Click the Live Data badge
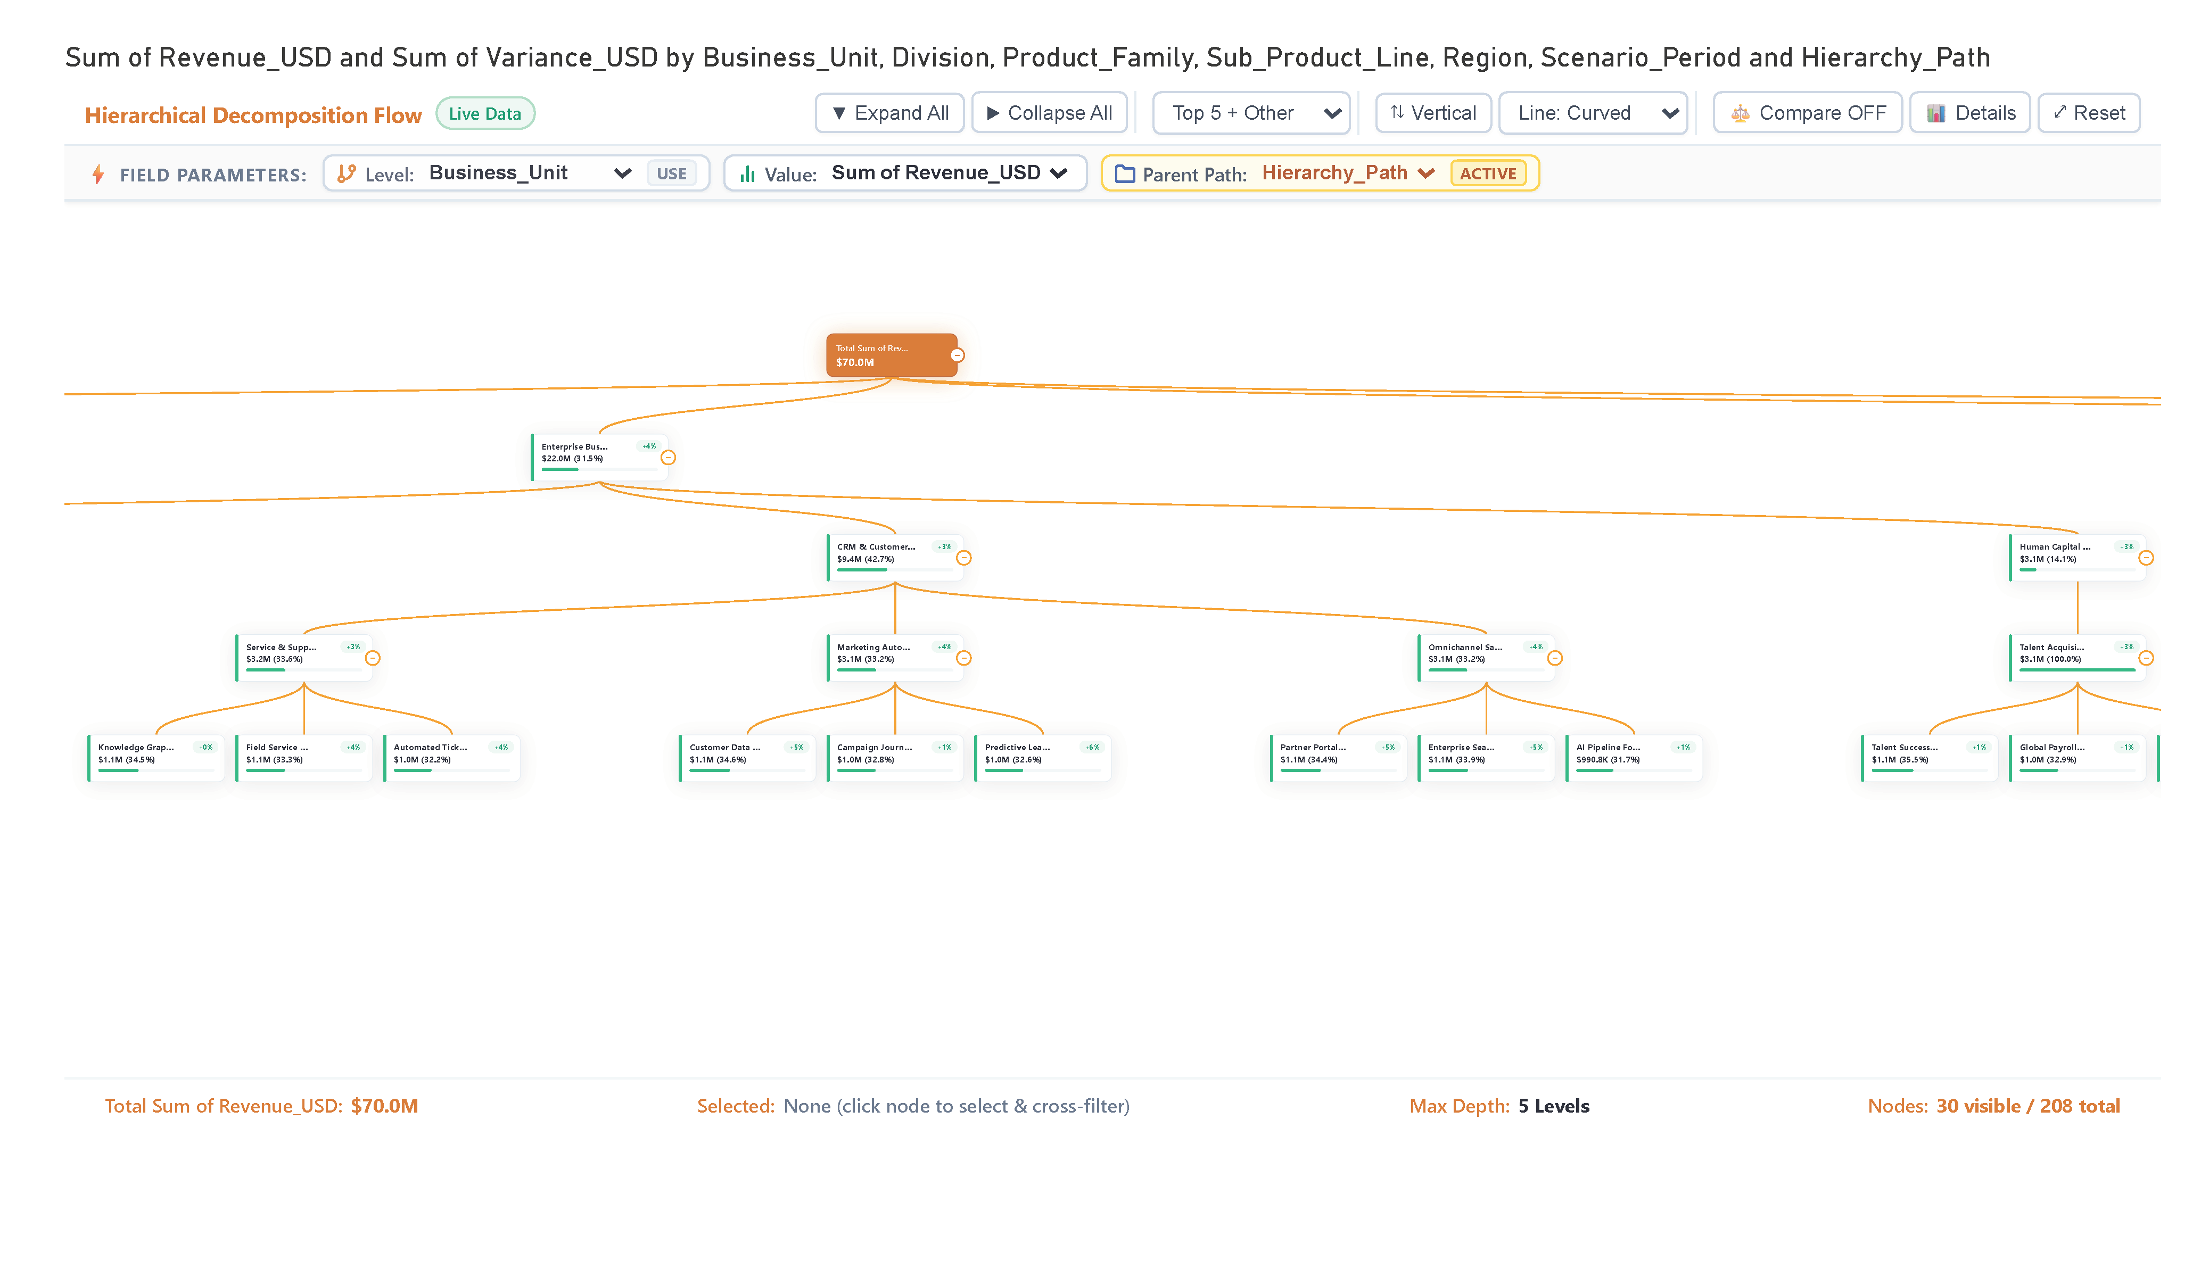The height and width of the screenshot is (1277, 2209). pyautogui.click(x=485, y=113)
